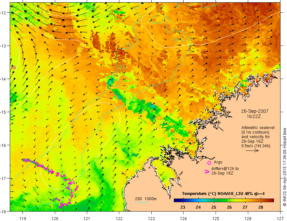Click the magenta Argo circle legend symbol
Screen dimensions: 287x221
coord(209,163)
